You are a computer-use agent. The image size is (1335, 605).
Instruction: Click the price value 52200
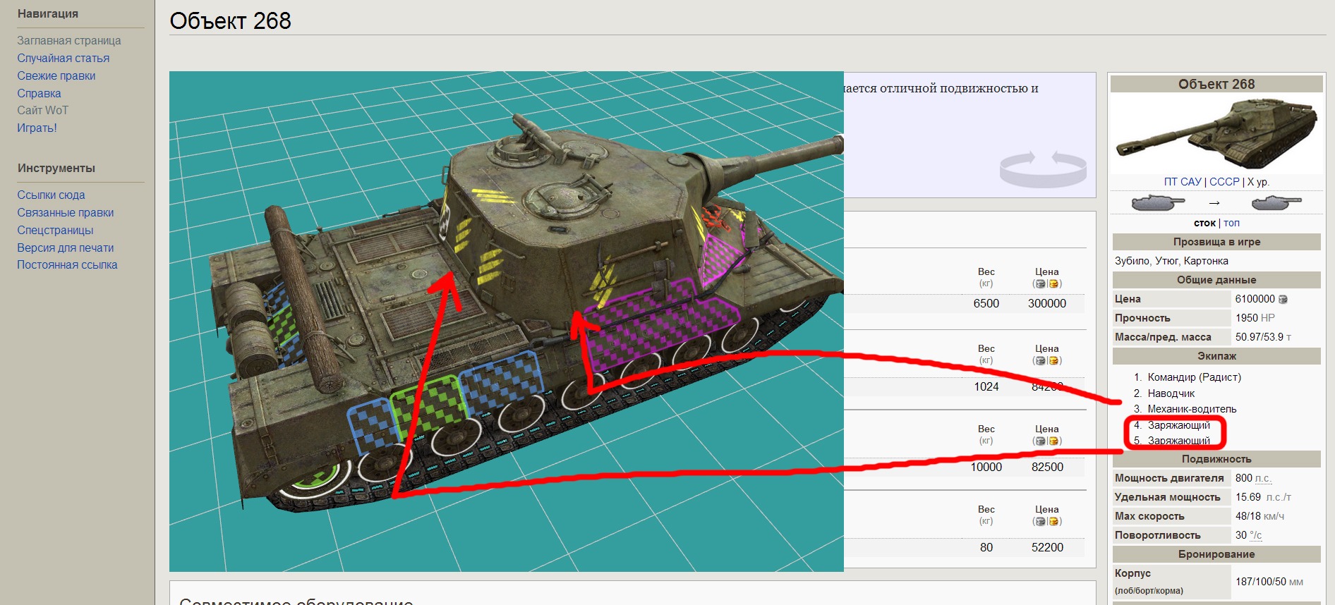point(1047,547)
